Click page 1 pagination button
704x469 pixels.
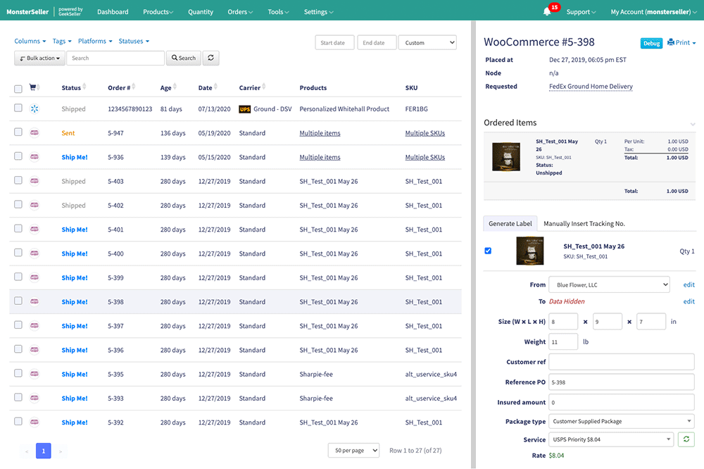point(44,451)
